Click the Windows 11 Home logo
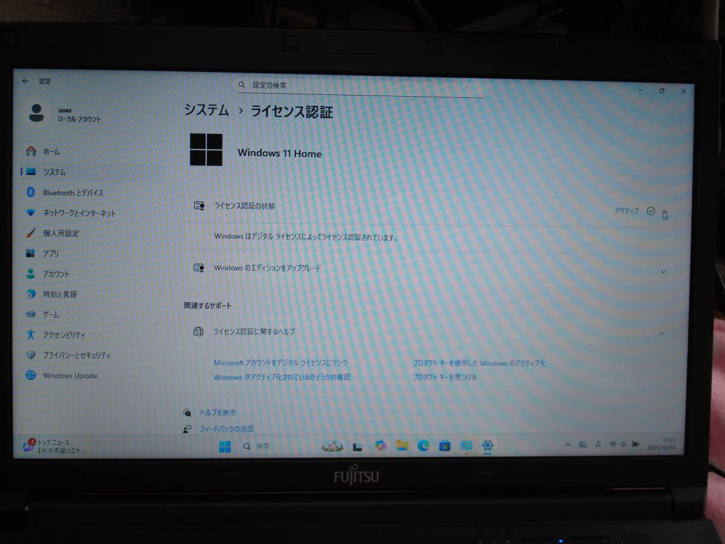 [x=206, y=150]
